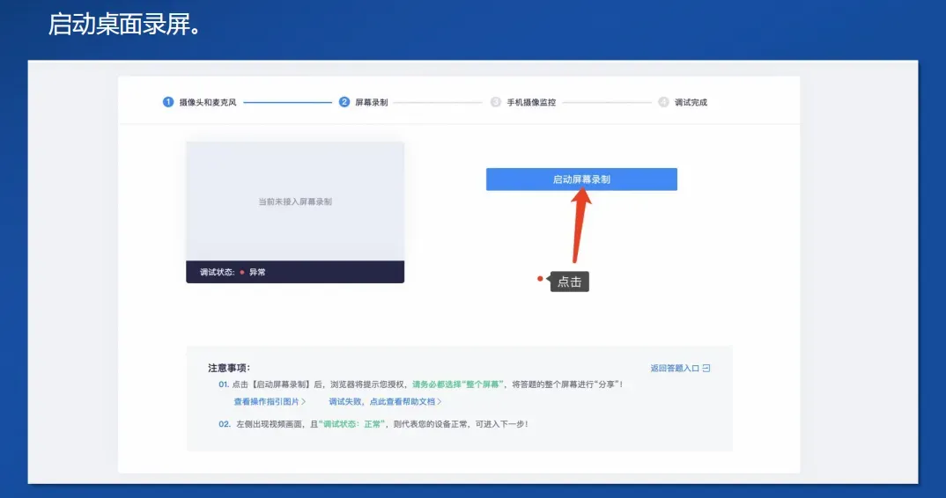Click the 调试状态 异常 status bar
The width and height of the screenshot is (946, 498).
(x=295, y=272)
